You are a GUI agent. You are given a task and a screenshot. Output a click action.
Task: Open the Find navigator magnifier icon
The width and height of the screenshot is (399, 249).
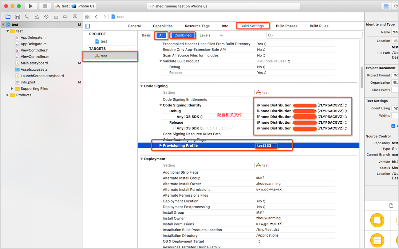tap(27, 17)
